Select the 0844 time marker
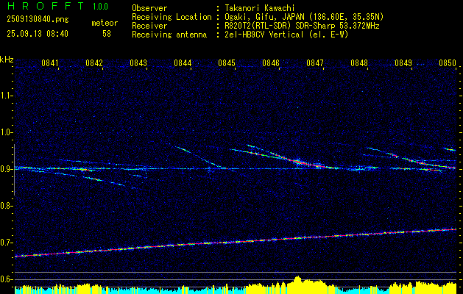This screenshot has width=463, height=294. click(x=183, y=63)
